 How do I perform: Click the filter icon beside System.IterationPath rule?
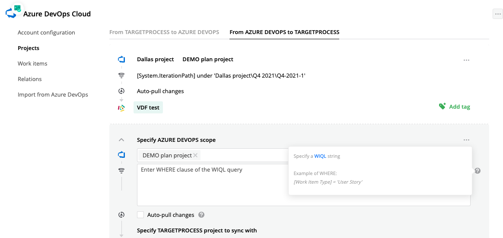coord(121,75)
